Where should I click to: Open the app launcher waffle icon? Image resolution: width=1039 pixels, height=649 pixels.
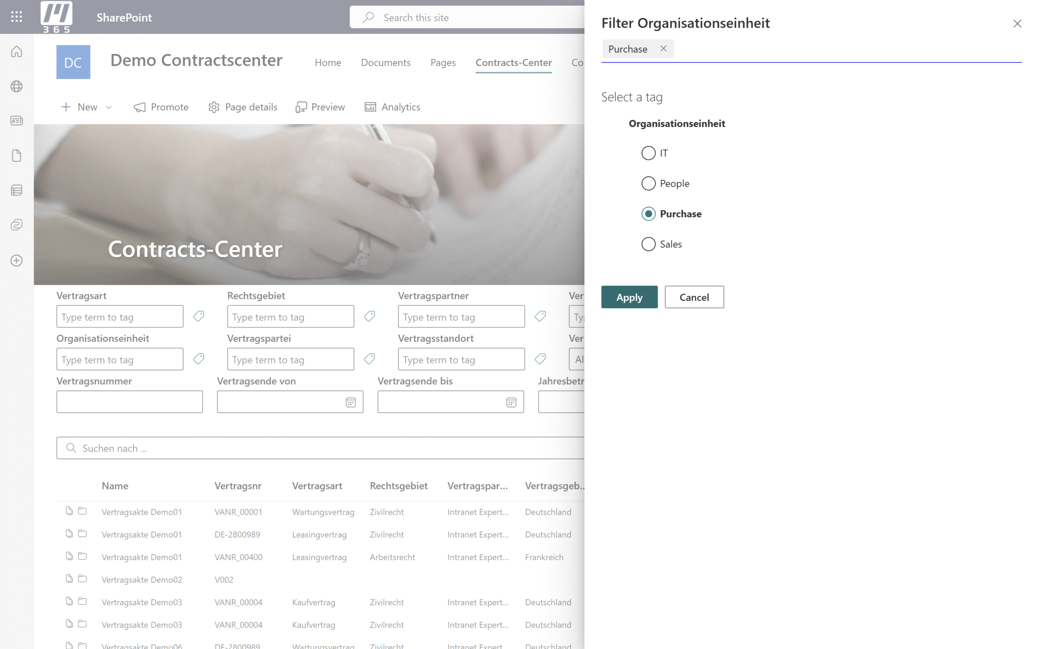16,17
